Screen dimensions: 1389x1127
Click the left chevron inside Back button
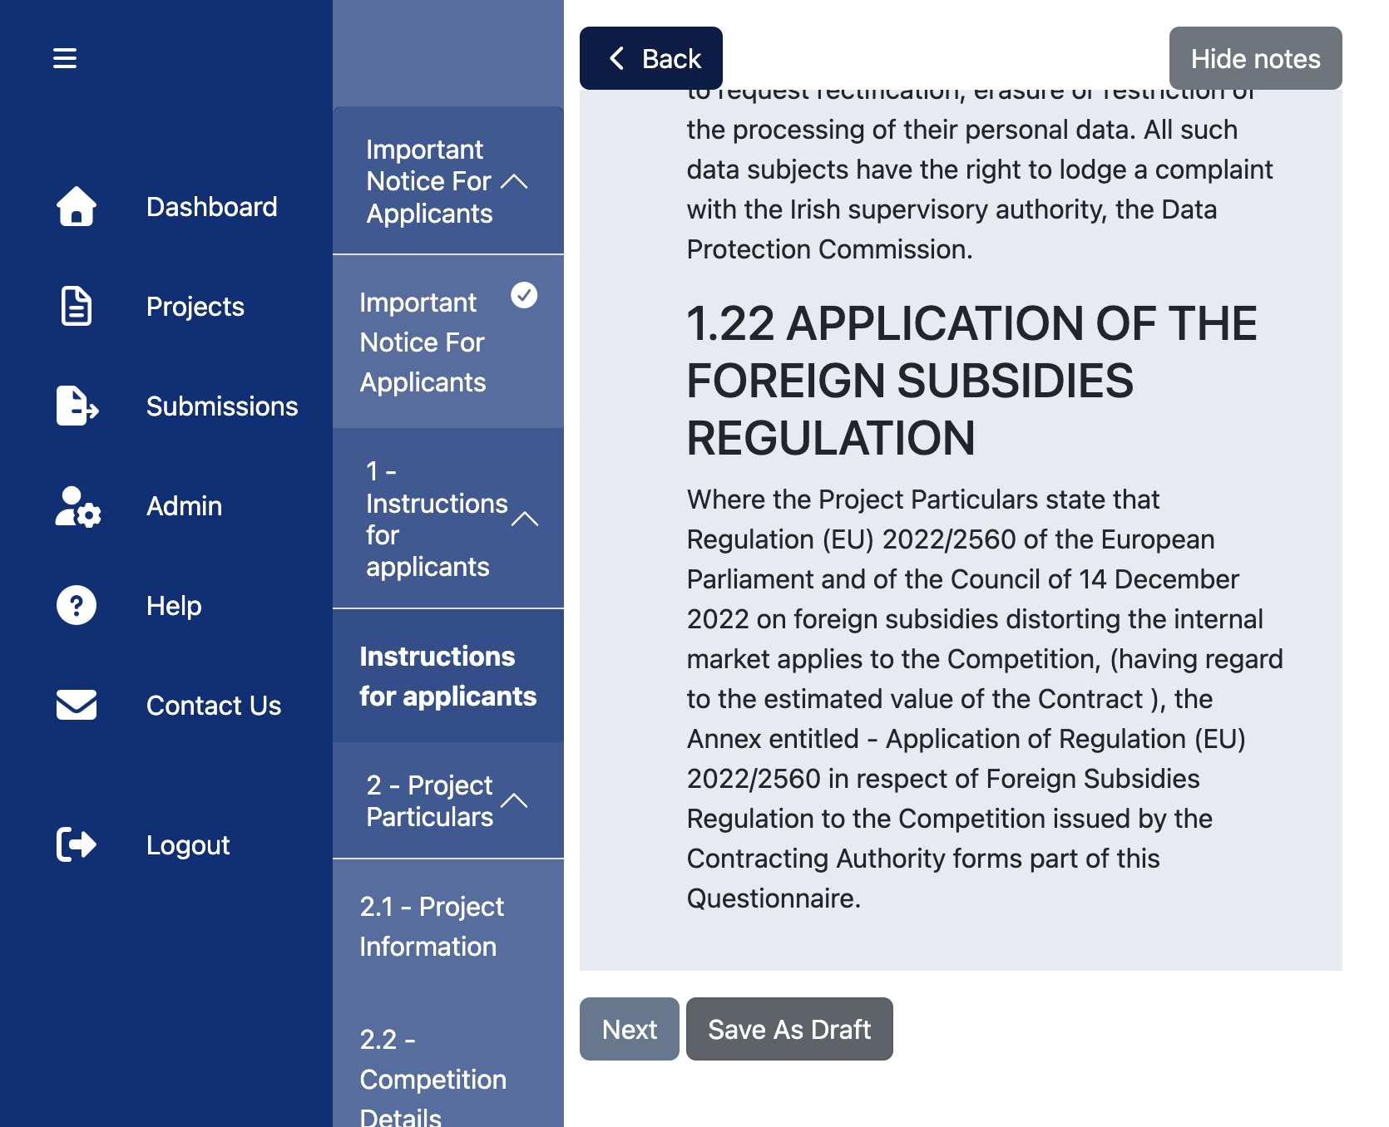pos(616,58)
